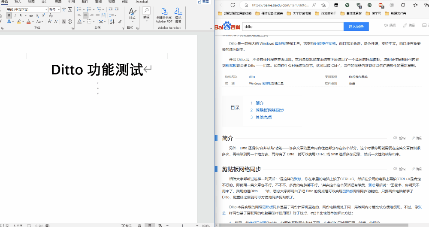Switch to the 视图 ribbon tab
The width and height of the screenshot is (429, 227).
point(112,2)
